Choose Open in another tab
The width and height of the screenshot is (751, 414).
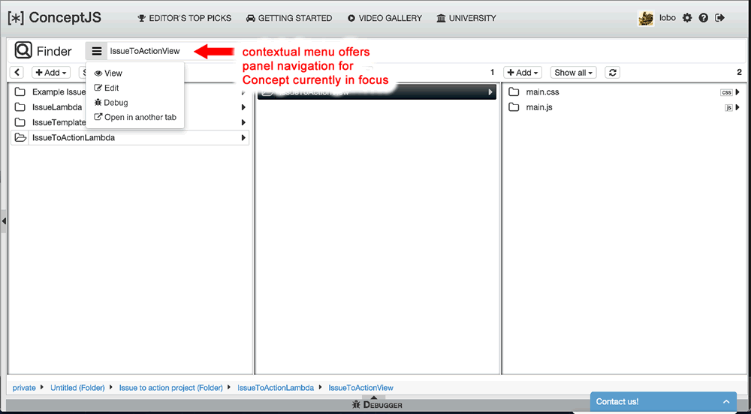[x=135, y=117]
